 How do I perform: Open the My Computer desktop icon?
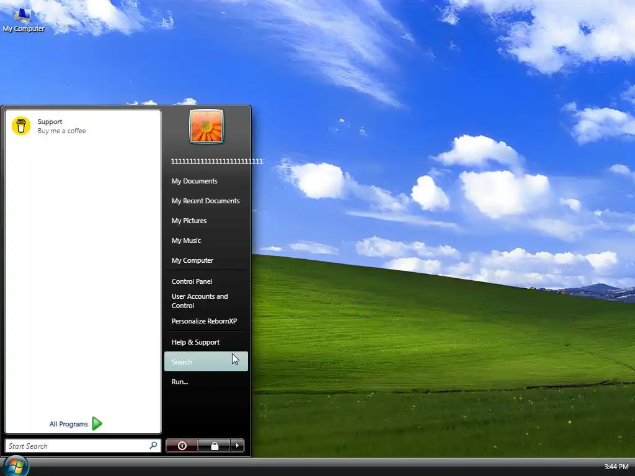coord(23,20)
